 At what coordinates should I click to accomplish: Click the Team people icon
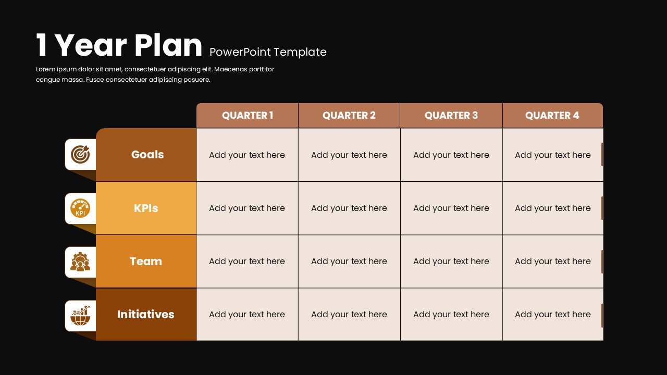point(80,262)
